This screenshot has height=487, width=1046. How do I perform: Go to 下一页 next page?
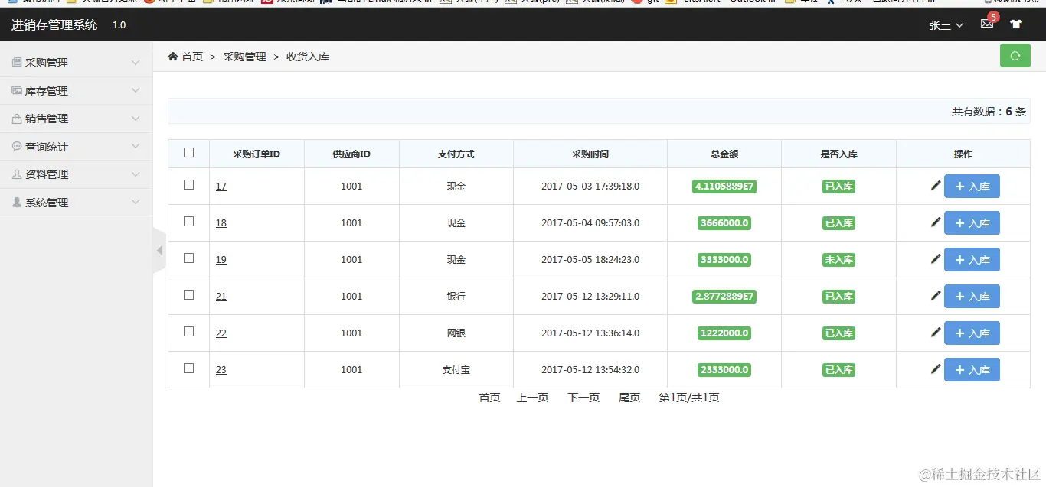(583, 398)
